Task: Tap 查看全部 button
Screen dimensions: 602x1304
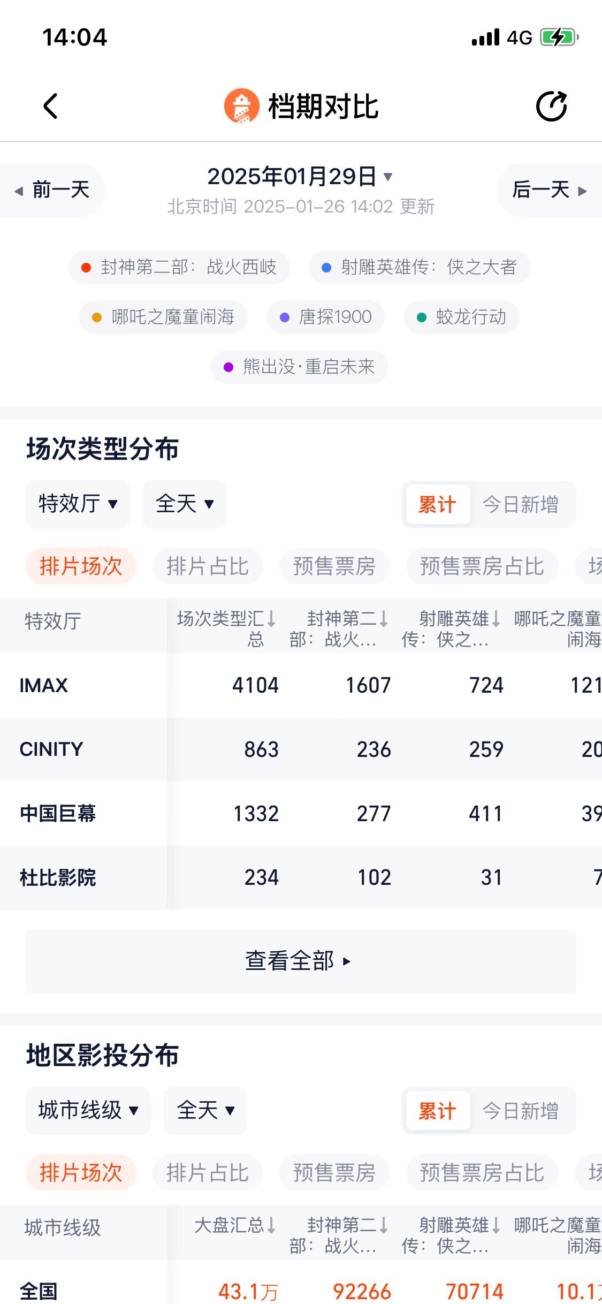Action: (301, 961)
